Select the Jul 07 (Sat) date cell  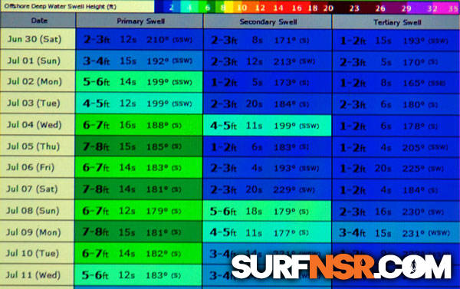pos(38,189)
